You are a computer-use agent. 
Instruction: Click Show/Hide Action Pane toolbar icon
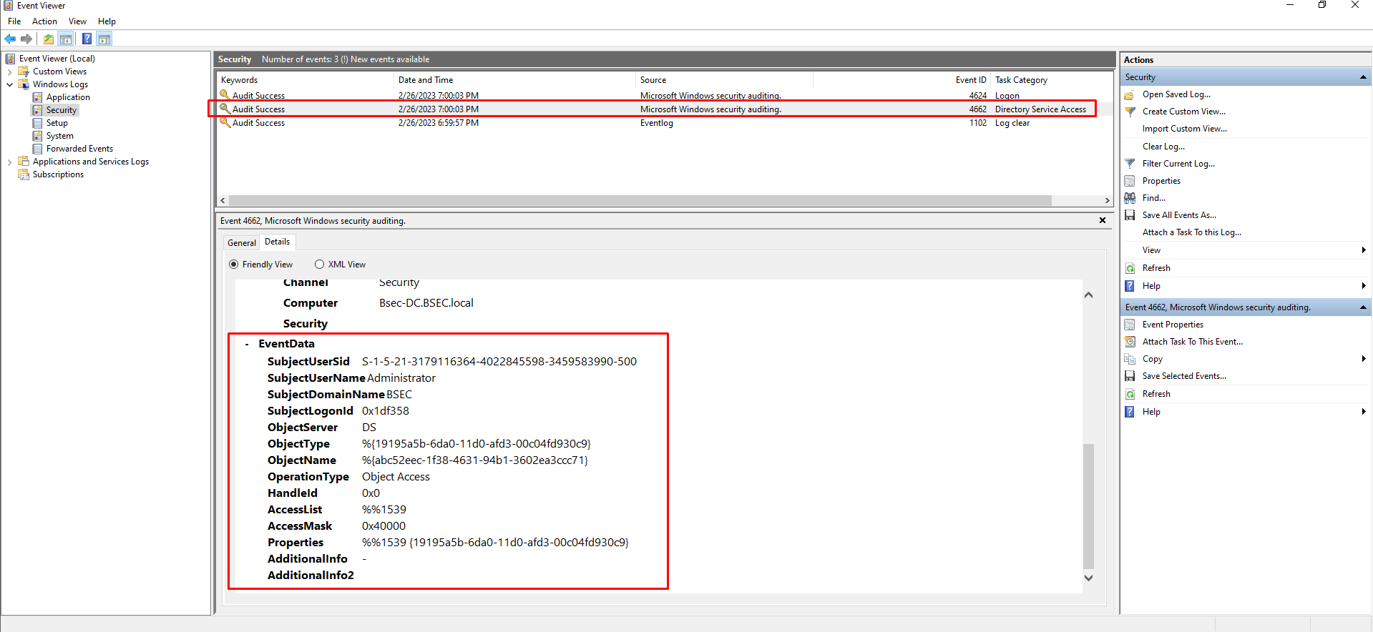click(104, 39)
